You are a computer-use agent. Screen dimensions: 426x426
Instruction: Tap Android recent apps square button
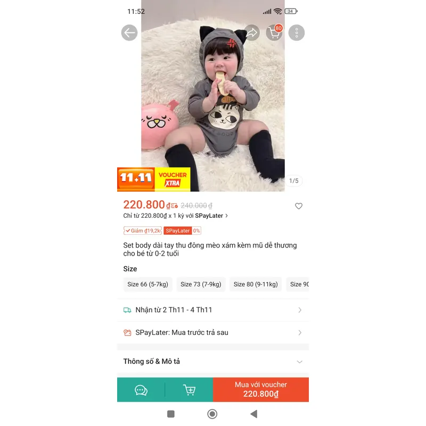[x=170, y=414]
